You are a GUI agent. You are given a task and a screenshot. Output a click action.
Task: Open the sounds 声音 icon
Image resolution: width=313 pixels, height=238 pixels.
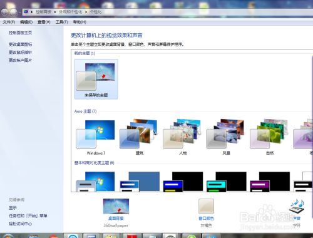pos(297,206)
